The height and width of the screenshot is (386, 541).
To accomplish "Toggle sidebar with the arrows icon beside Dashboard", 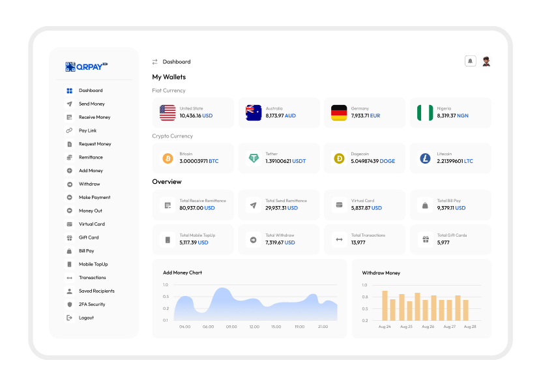I will (x=155, y=62).
